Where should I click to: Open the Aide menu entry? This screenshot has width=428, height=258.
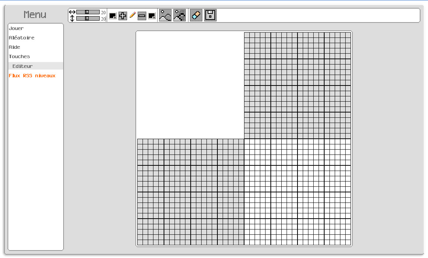[15, 47]
